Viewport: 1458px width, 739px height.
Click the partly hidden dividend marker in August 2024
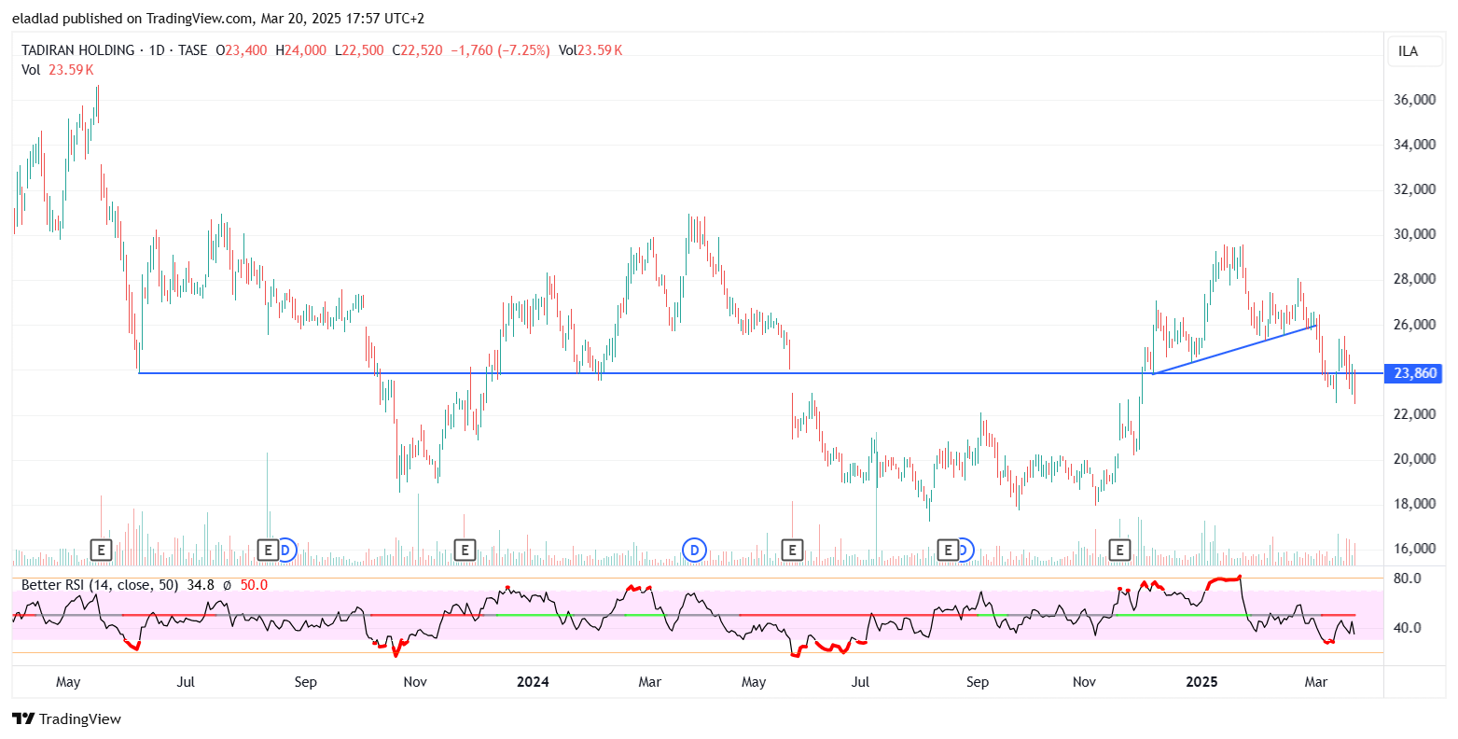tap(966, 551)
